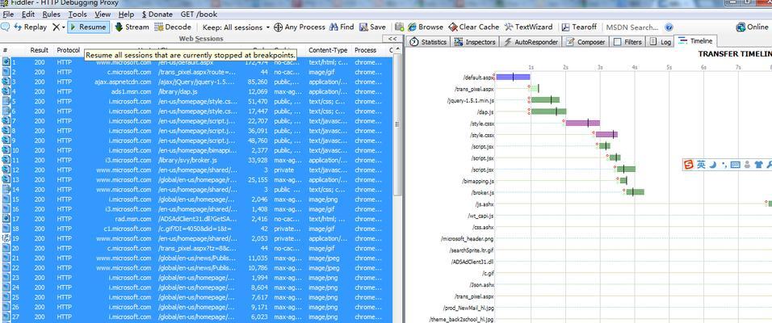This screenshot has height=323, width=772.
Task: Toggle the moon half-width icon in IME bar
Action: 712,165
